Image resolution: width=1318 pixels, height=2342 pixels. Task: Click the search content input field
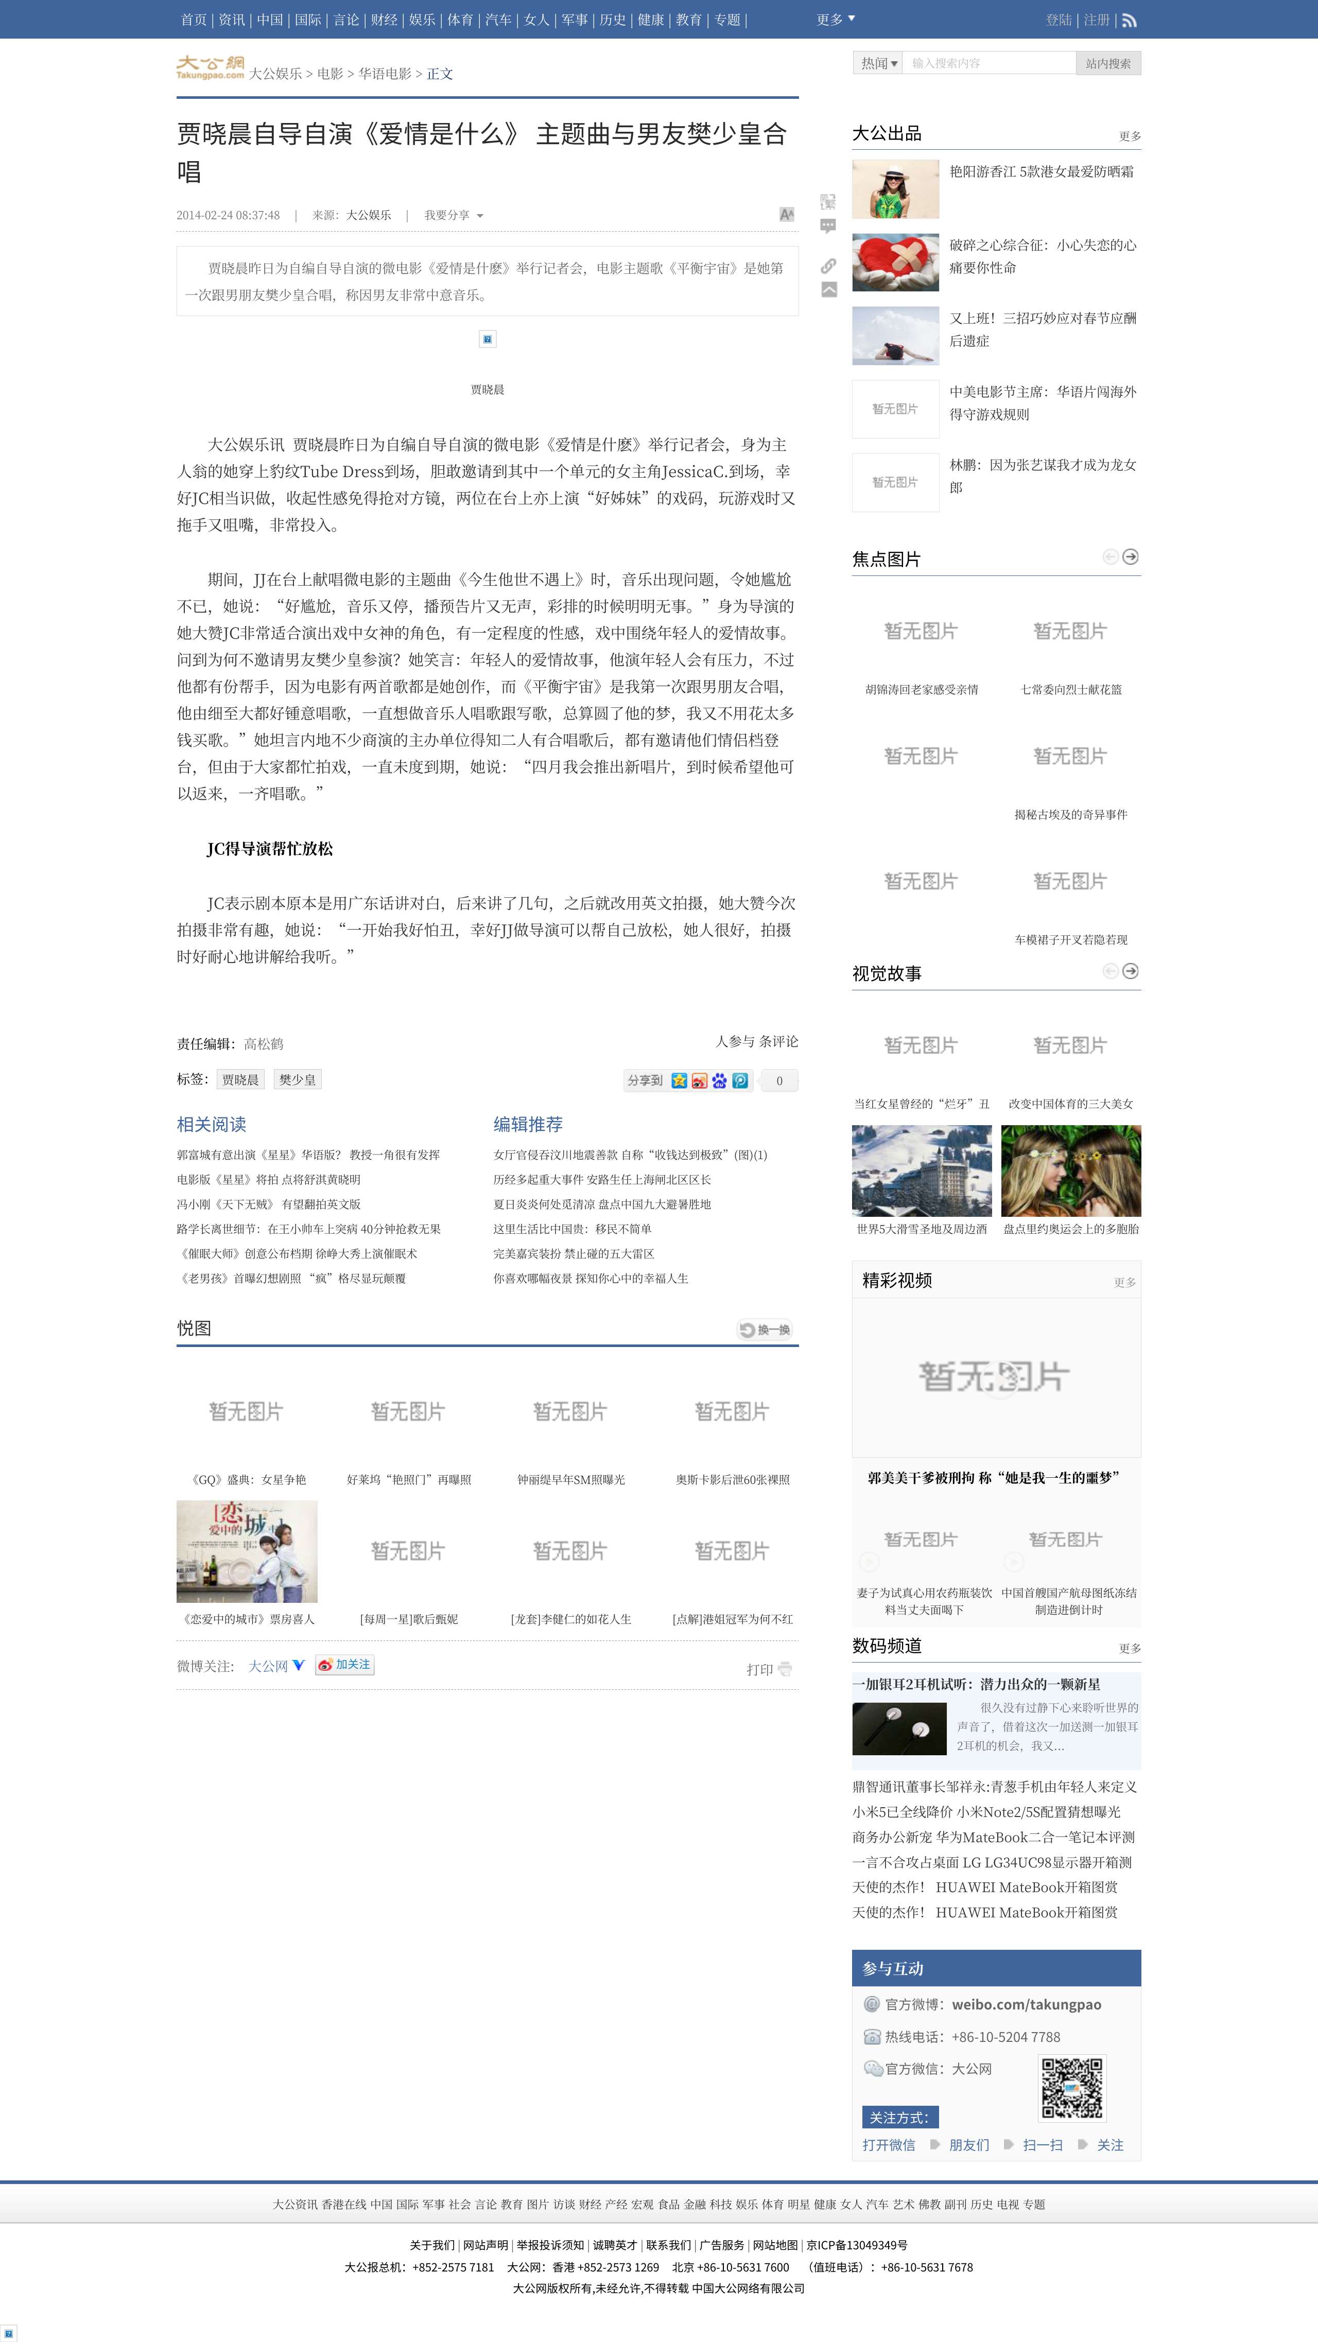point(990,63)
